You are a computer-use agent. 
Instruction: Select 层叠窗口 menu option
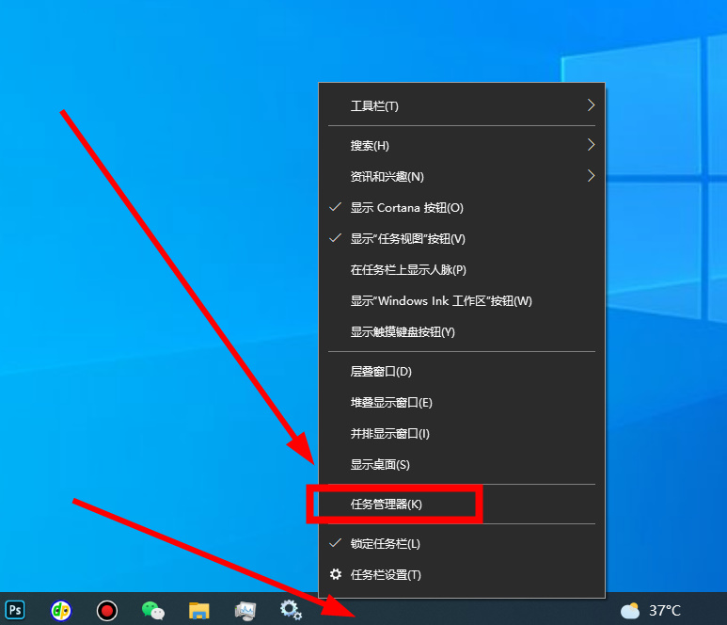tap(381, 372)
